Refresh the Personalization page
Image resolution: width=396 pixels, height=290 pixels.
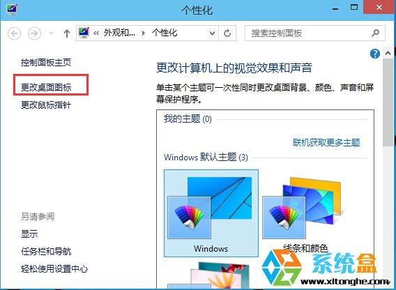[x=227, y=33]
